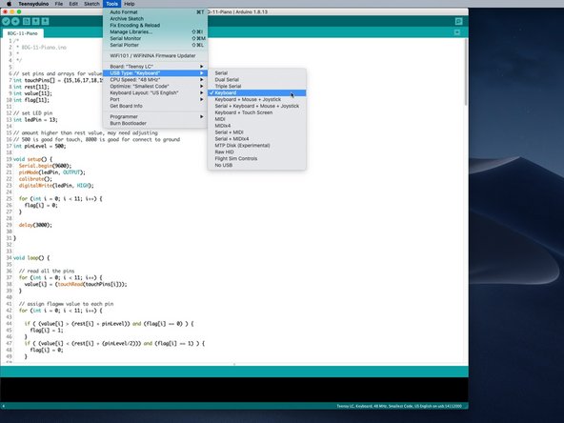
Task: Expand CPU Speed: "48 MHz" submenu
Action: pos(155,79)
